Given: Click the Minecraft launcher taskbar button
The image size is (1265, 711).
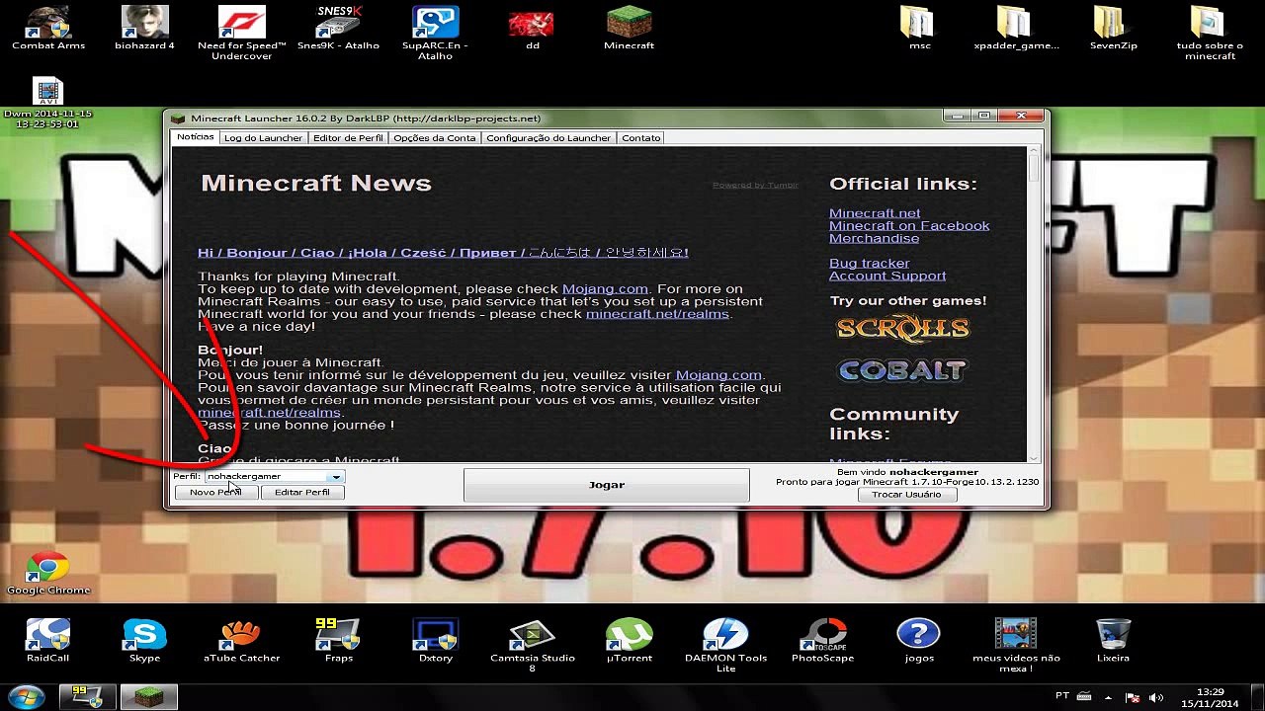Looking at the screenshot, I should pos(148,696).
